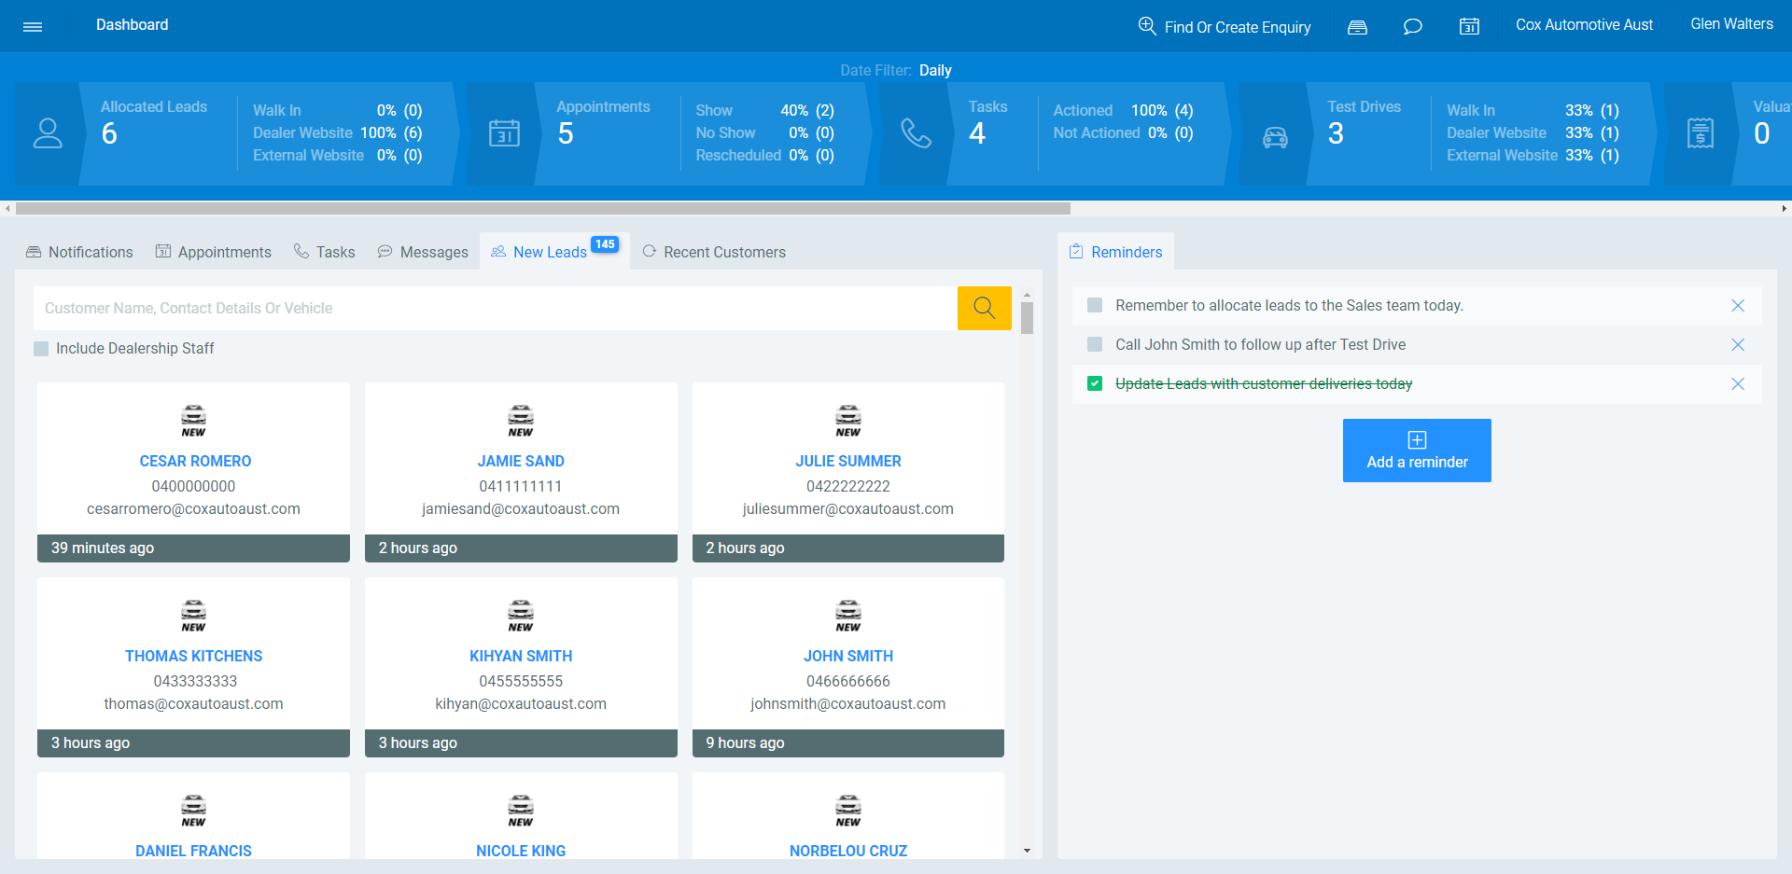Click the left arrow of the horizontal scrollbar

click(7, 209)
